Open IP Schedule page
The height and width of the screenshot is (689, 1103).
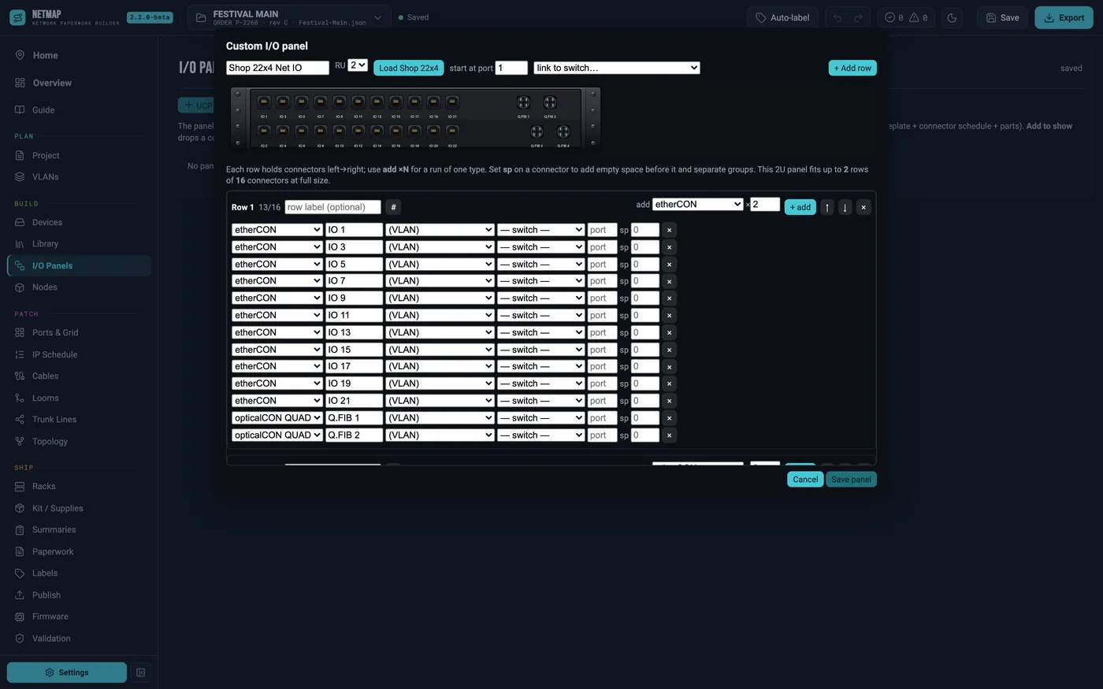coord(79,354)
